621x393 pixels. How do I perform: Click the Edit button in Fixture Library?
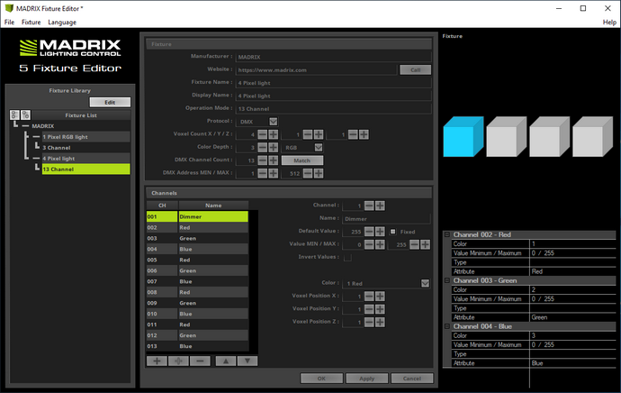click(110, 103)
